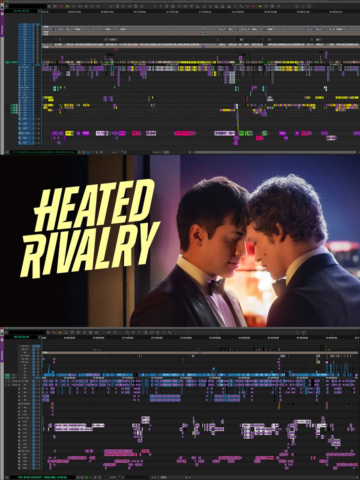Click the magnifier search icon in MASTER bottom bar
The height and width of the screenshot is (480, 360).
click(125, 152)
